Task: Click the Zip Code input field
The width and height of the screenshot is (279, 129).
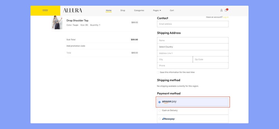Action: point(211,59)
